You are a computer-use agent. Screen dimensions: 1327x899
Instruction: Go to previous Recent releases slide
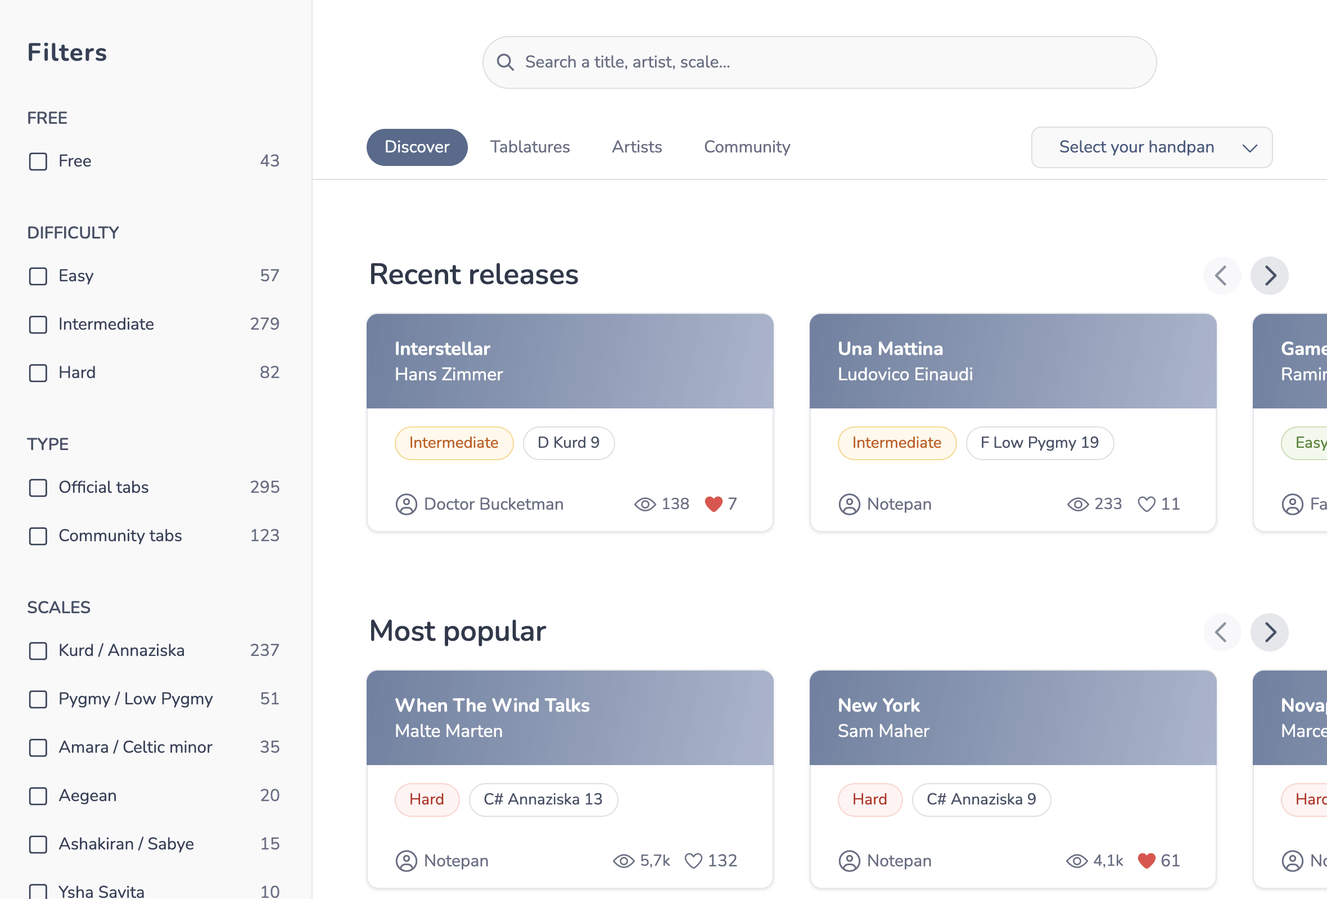pos(1222,275)
